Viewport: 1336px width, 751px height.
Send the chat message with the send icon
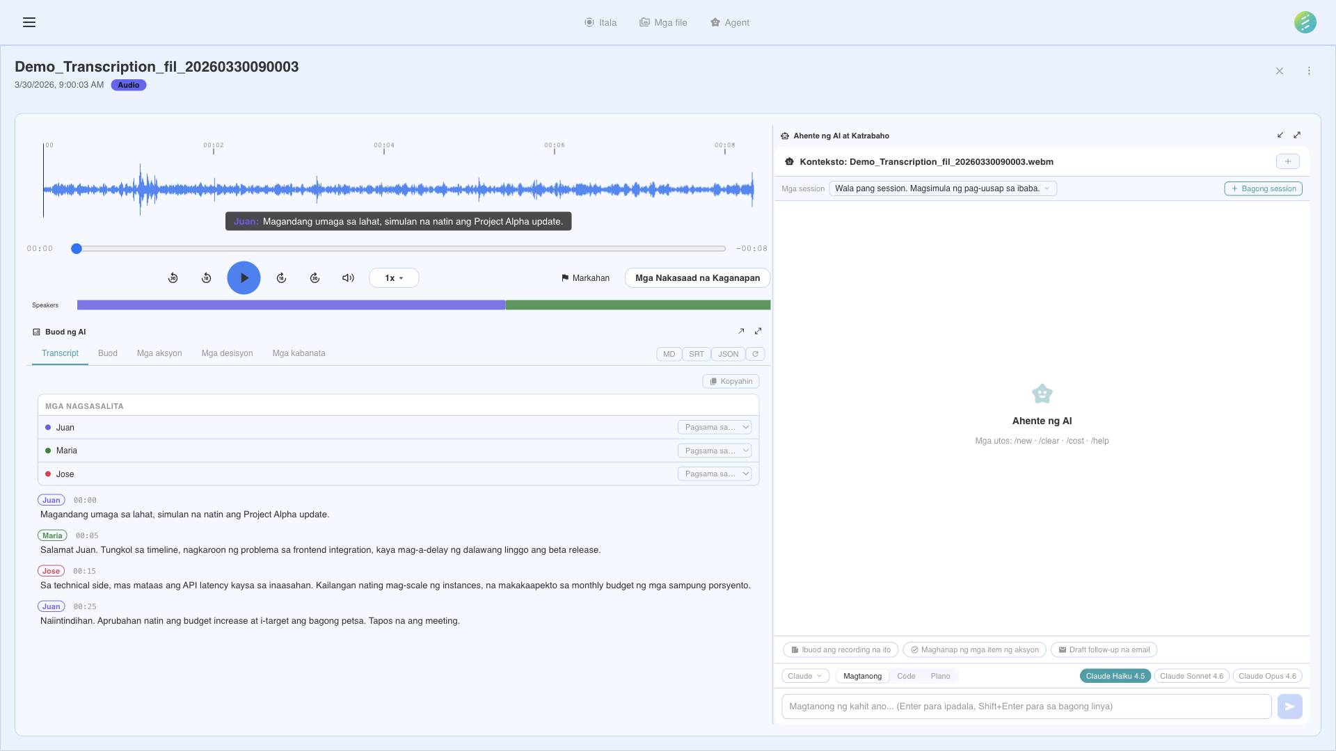[x=1289, y=706]
